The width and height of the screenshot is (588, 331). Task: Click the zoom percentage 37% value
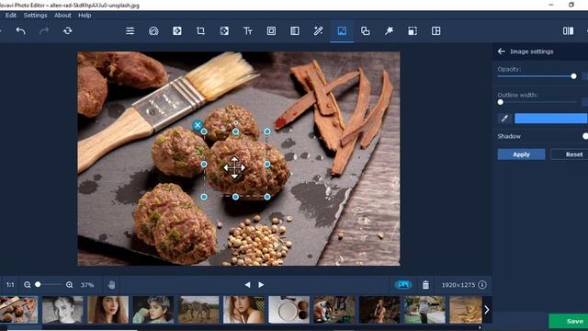tap(87, 285)
